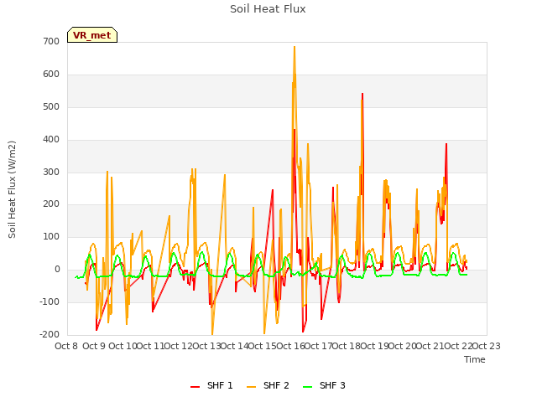The width and height of the screenshot is (537, 402).
Task: Click the Oct 19 x-axis label
Action: 374,346
